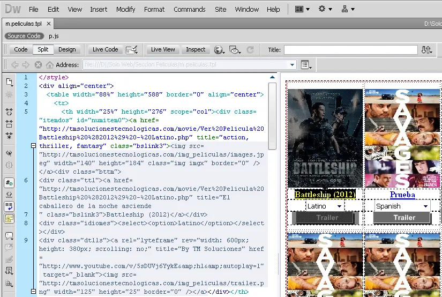Open Live View options list icon

click(x=306, y=65)
